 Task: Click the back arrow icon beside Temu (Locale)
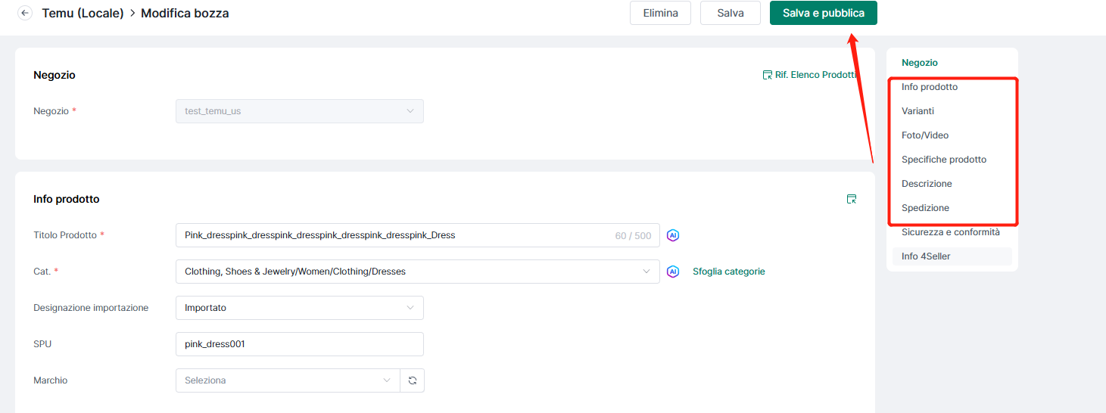[x=25, y=13]
